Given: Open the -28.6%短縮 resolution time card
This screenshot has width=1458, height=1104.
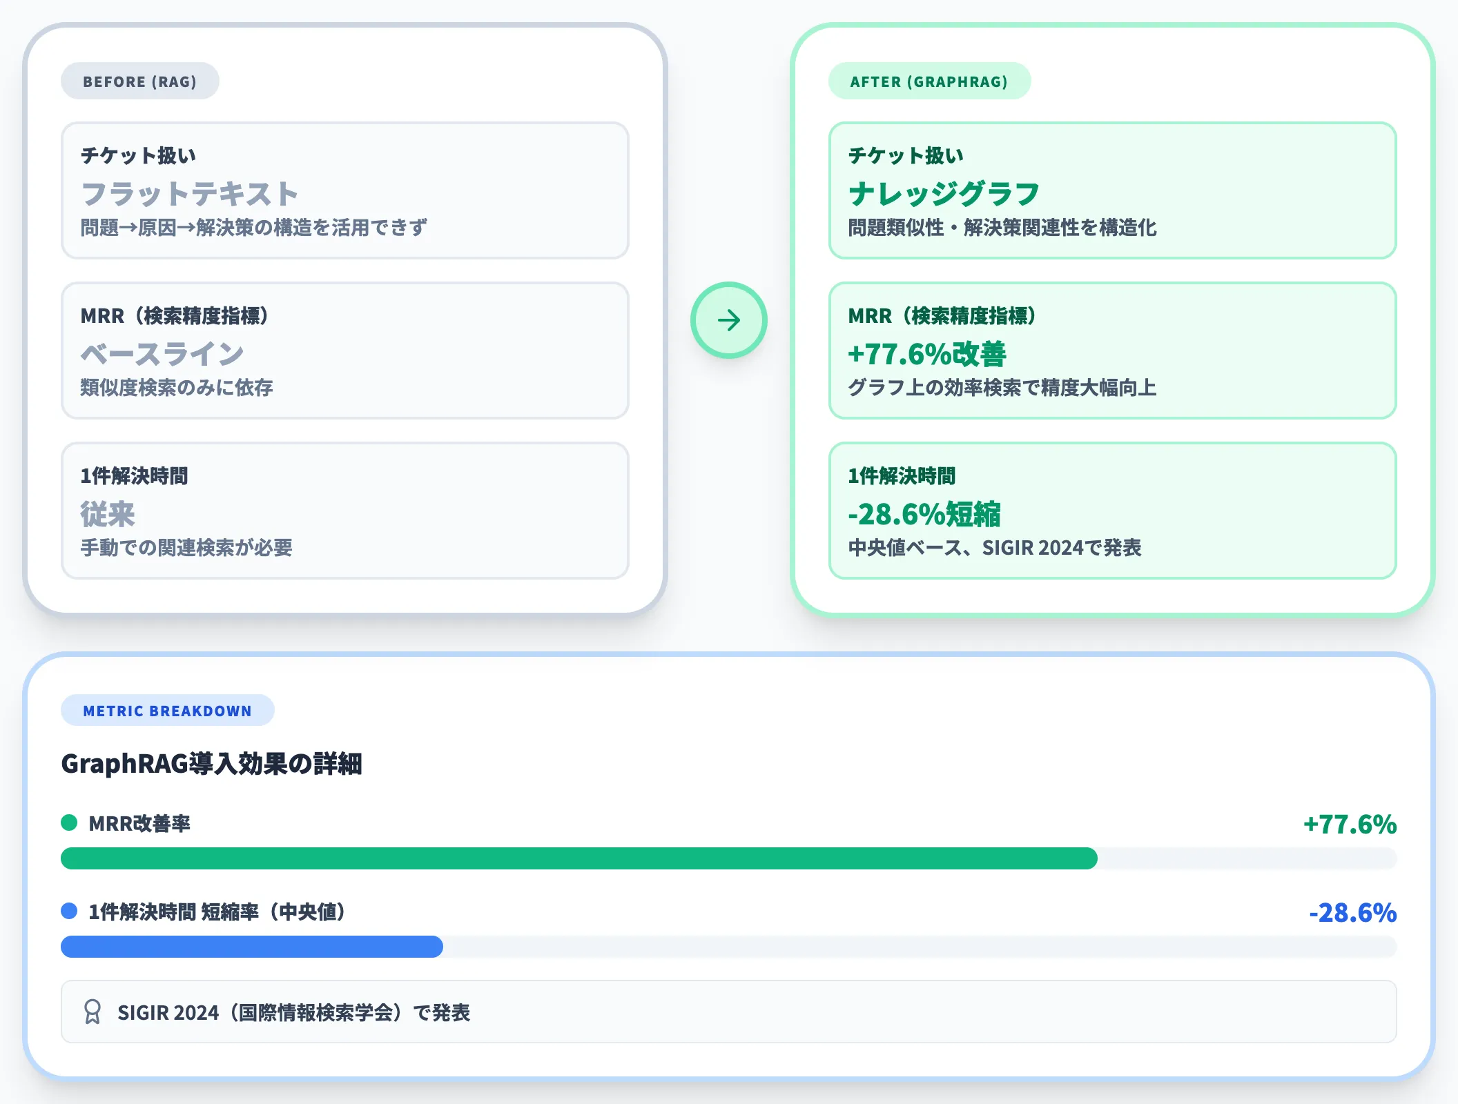Looking at the screenshot, I should [x=1112, y=511].
